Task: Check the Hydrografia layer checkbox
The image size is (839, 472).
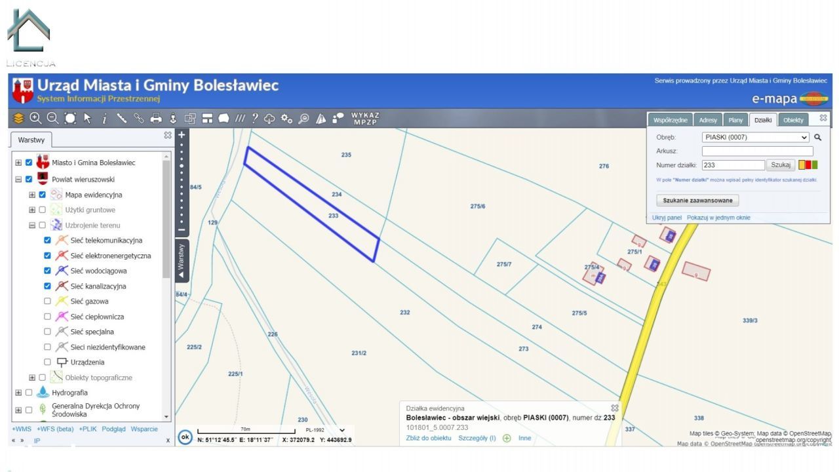Action: 29,393
